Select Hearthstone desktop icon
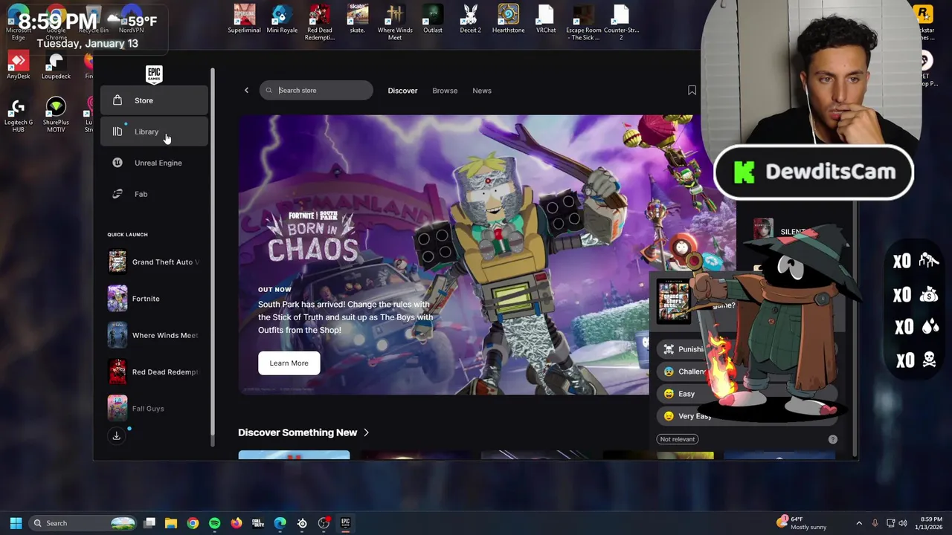 point(508,19)
